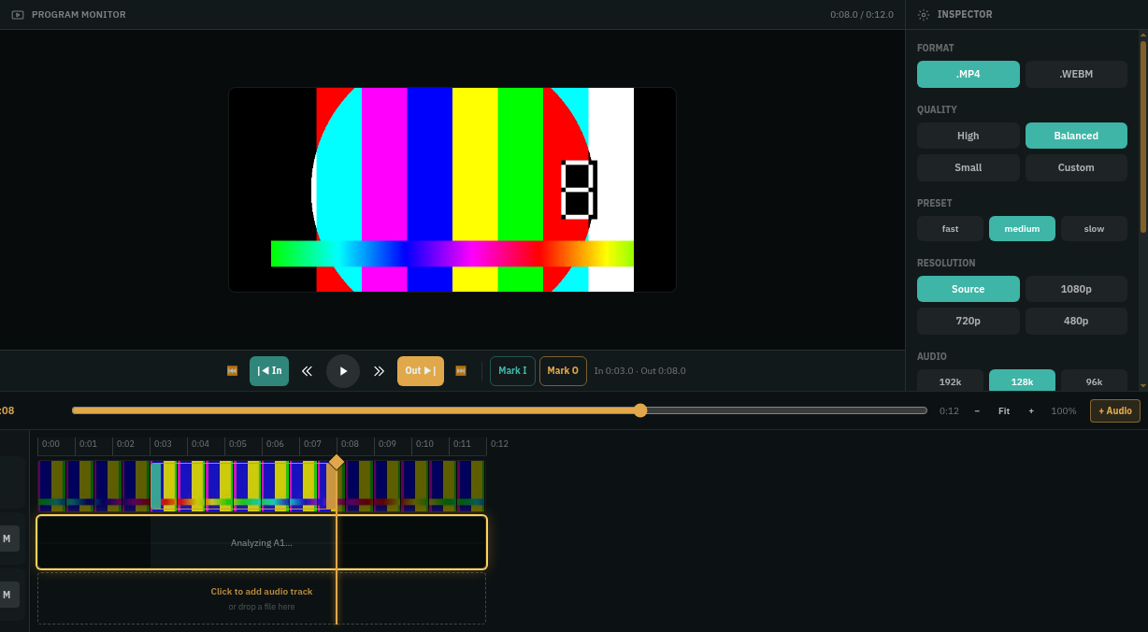
Task: Set quality to High
Action: point(969,136)
